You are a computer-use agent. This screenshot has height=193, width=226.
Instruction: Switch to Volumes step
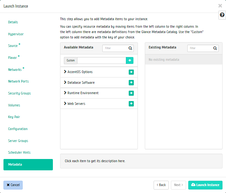[14, 105]
